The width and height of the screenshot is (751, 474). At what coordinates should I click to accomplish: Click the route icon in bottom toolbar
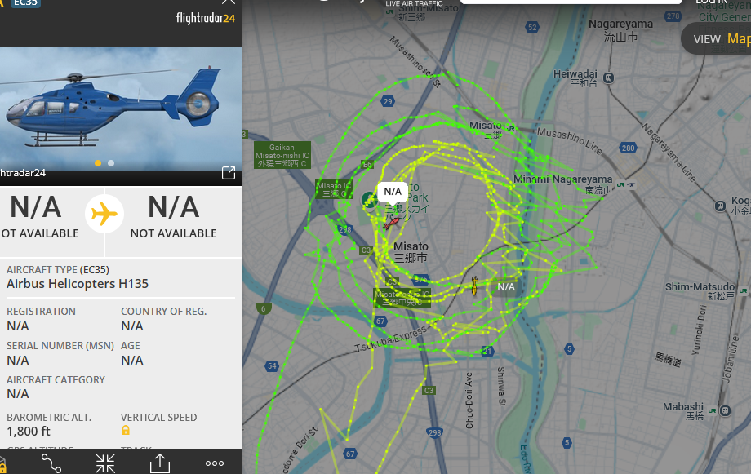click(x=51, y=463)
